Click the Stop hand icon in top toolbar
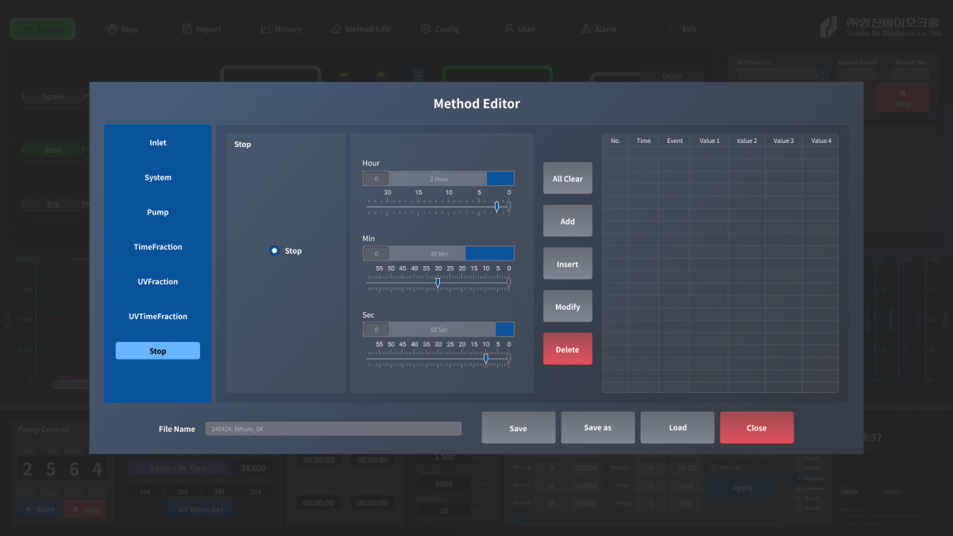Image resolution: width=953 pixels, height=536 pixels. tap(112, 29)
